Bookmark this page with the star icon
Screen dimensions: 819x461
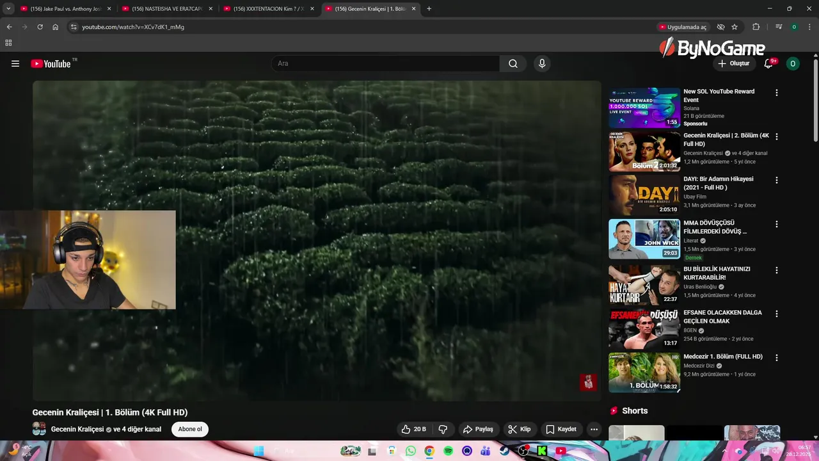(x=735, y=27)
